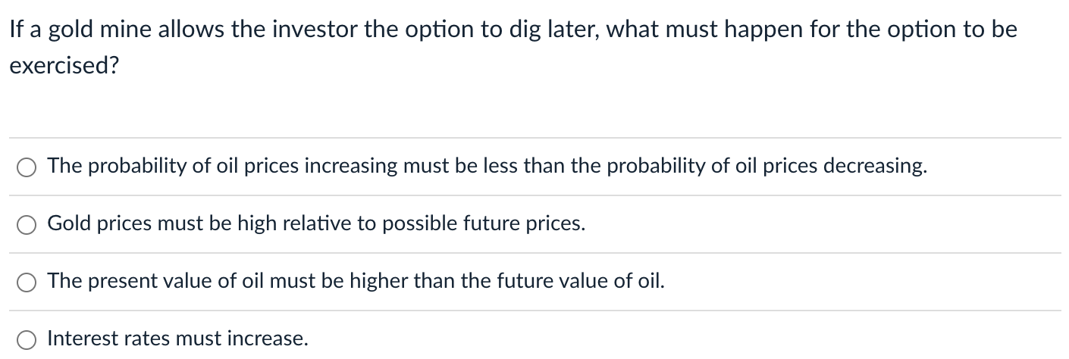
Task: Click the word "exercised?" in the question
Action: click(64, 66)
